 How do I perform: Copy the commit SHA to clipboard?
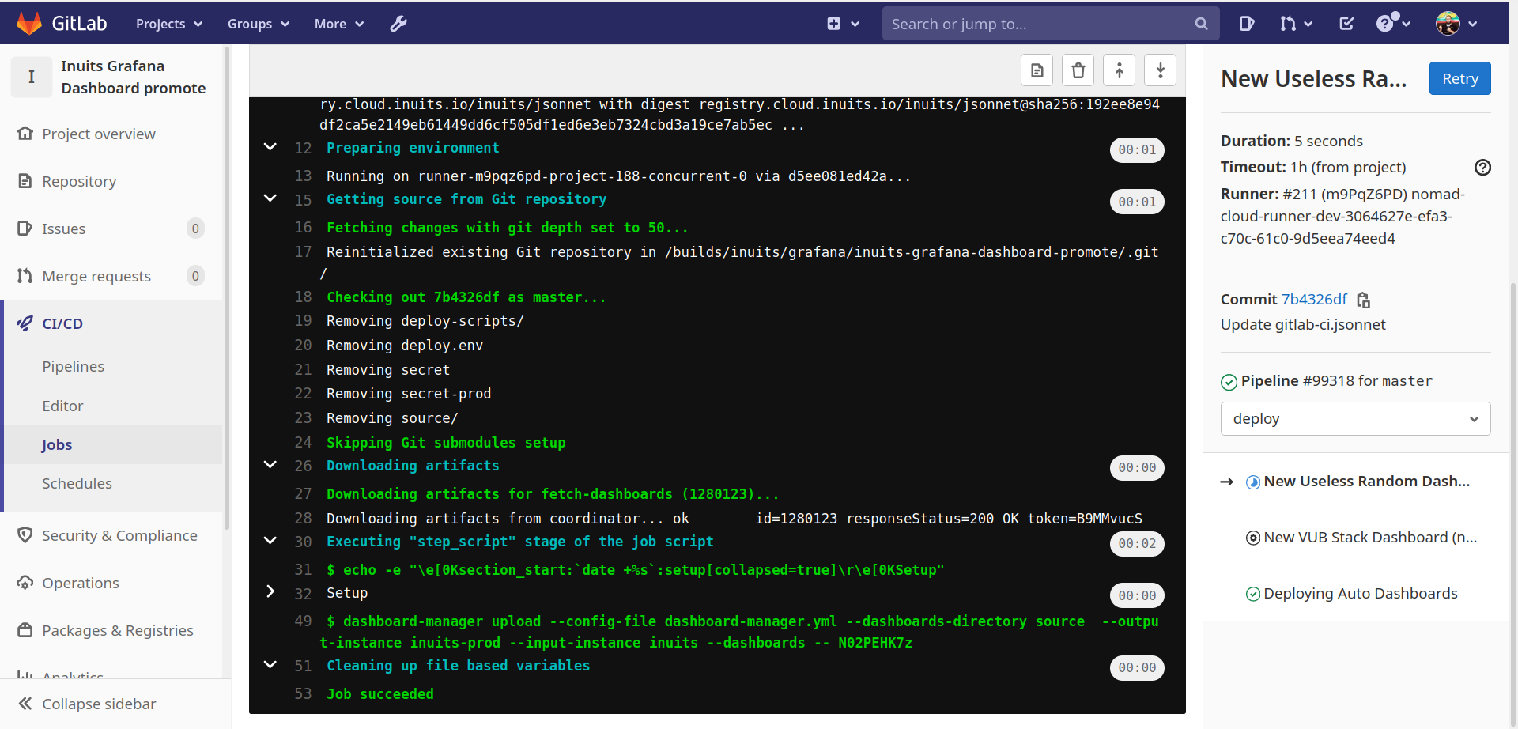tap(1364, 300)
